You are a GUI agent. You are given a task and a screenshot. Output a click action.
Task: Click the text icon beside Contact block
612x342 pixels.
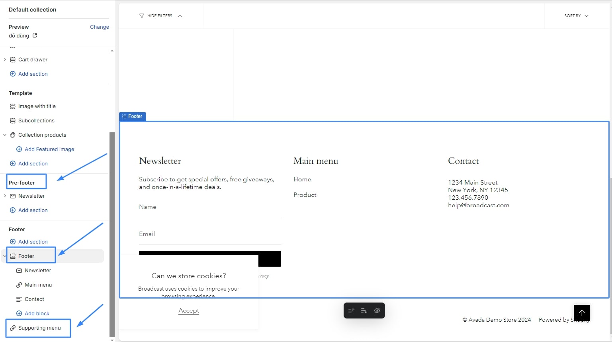(19, 299)
